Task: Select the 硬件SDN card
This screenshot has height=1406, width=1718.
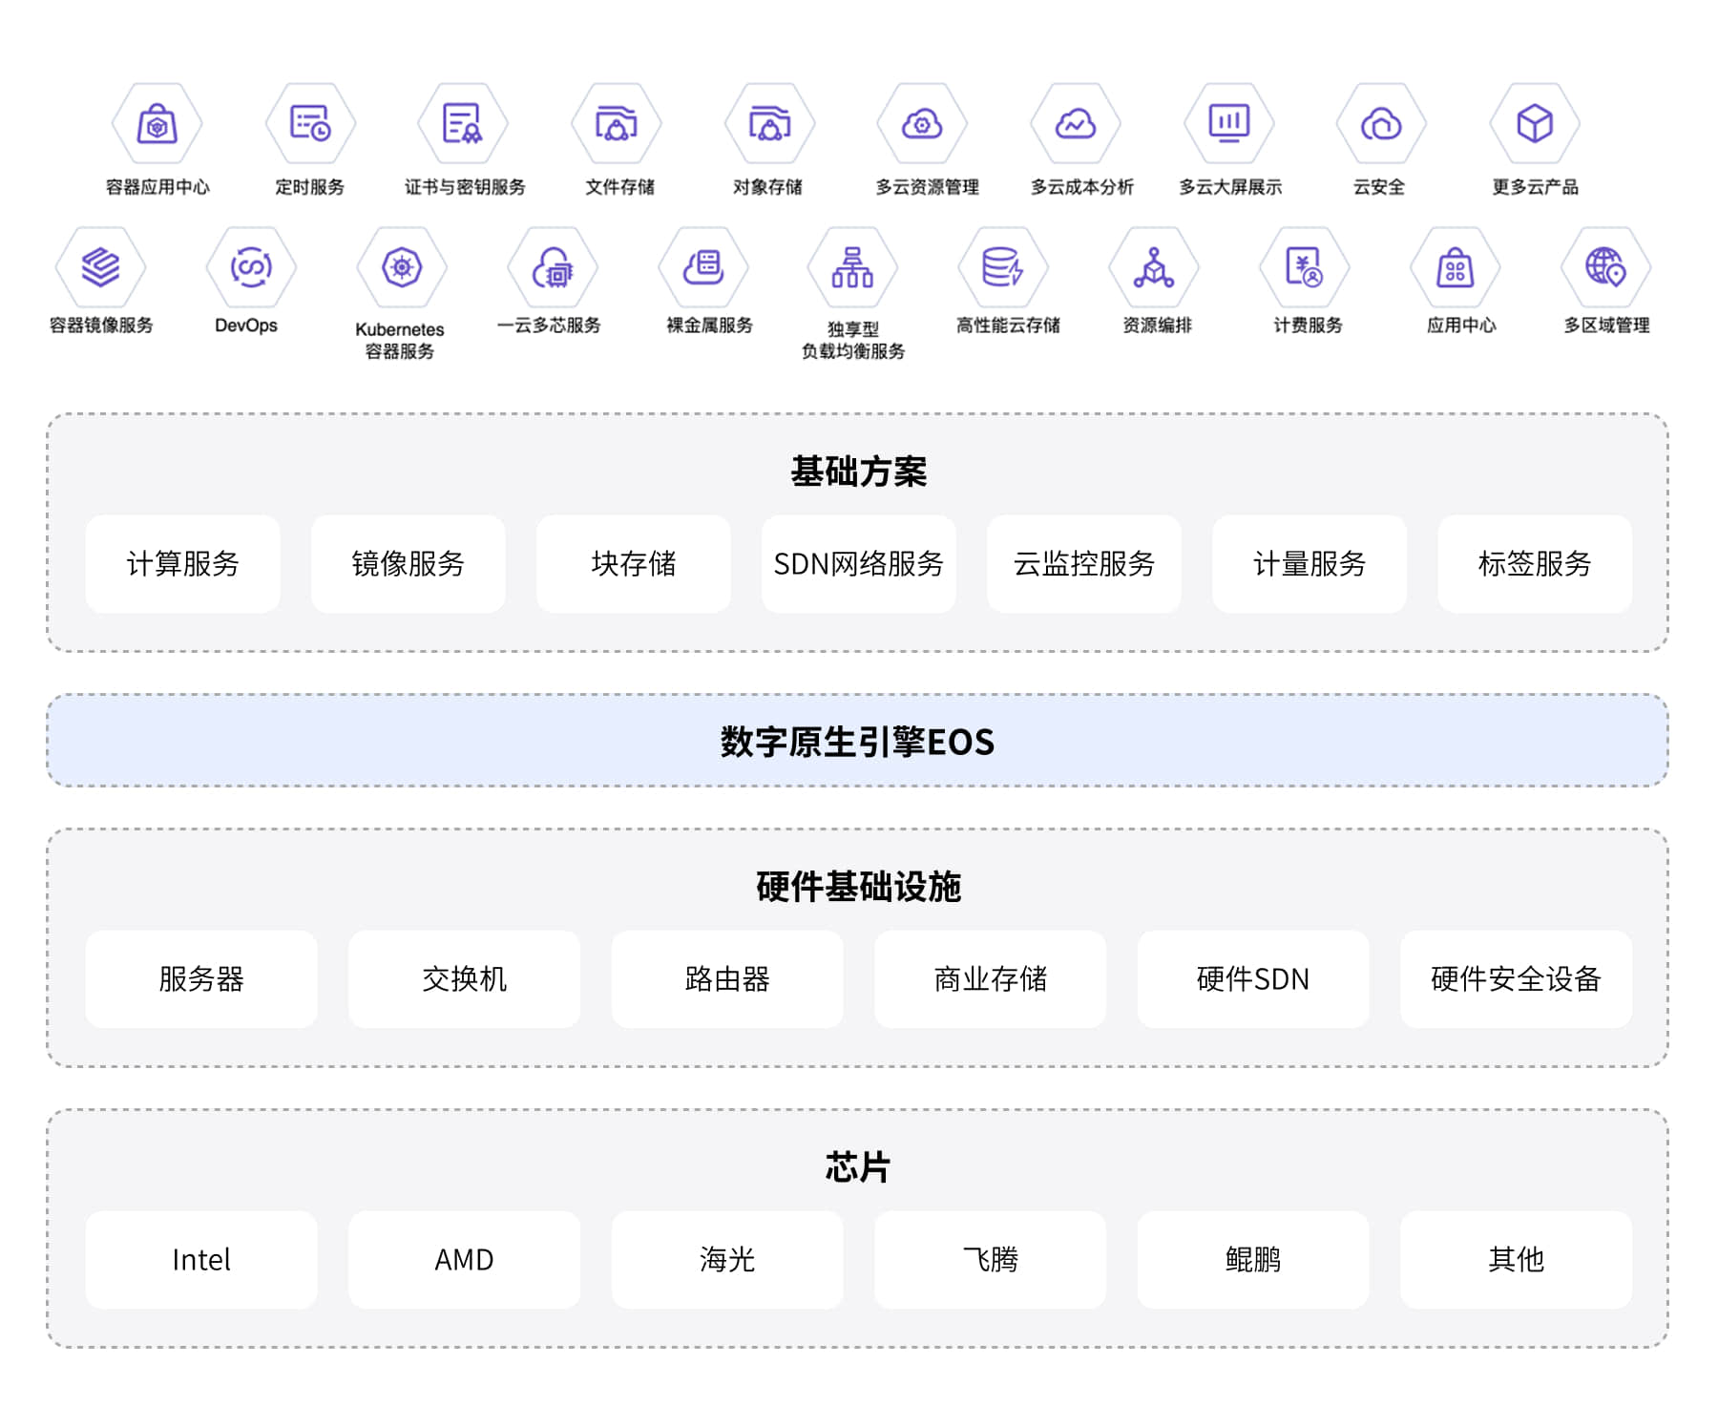Action: (x=1253, y=979)
